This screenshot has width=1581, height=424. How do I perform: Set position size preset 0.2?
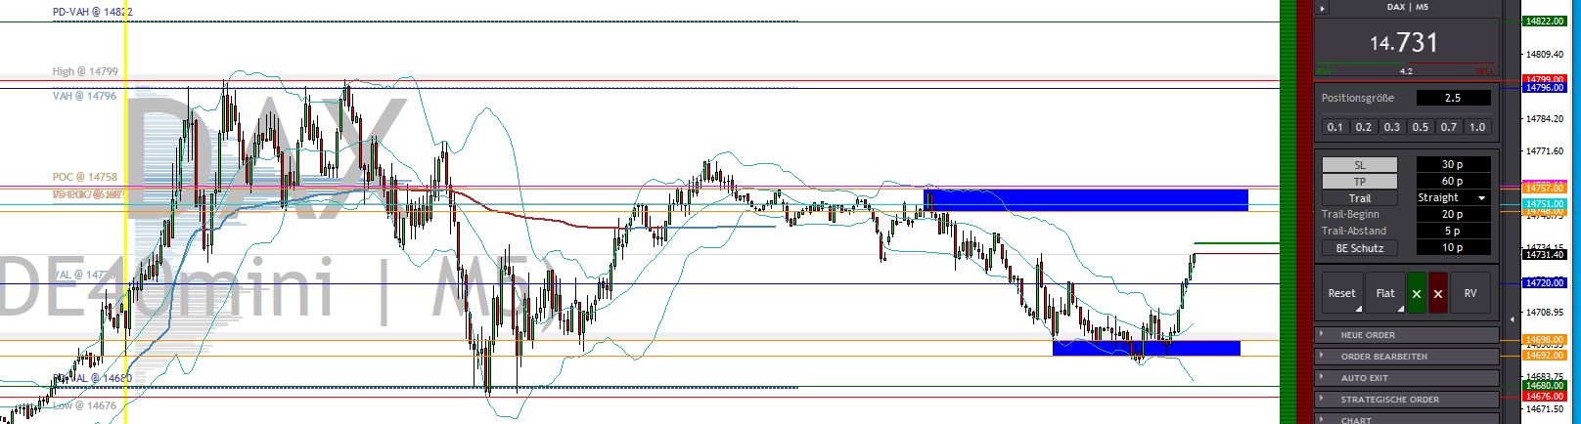1363,127
